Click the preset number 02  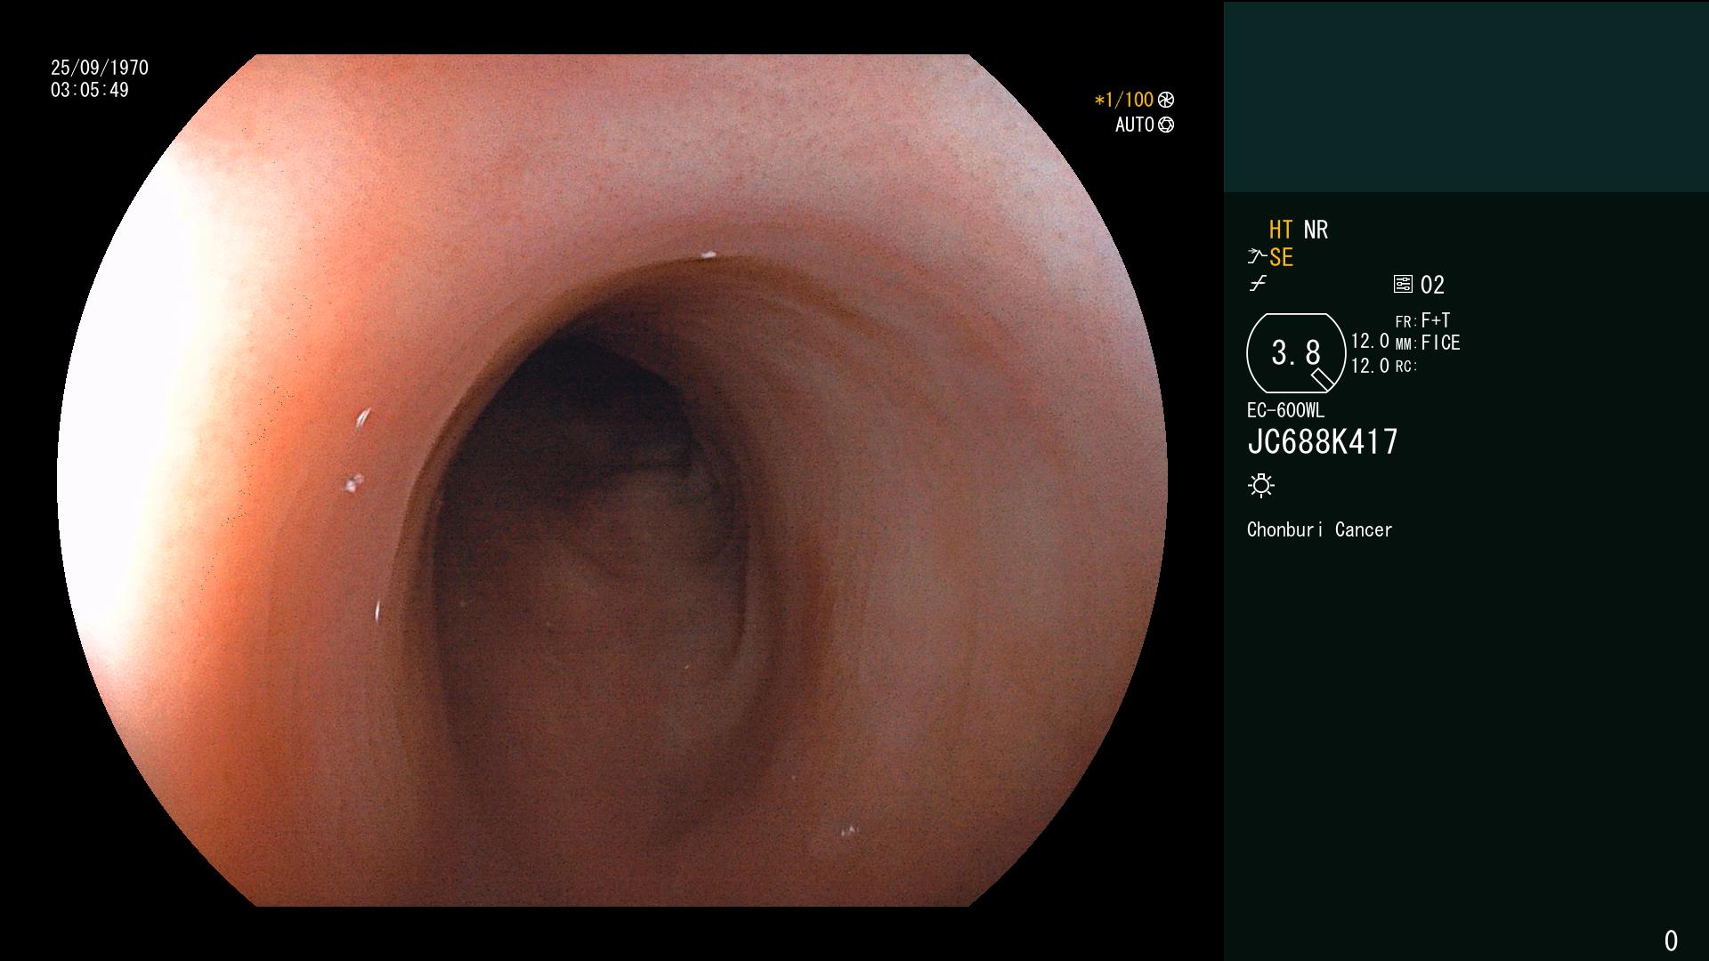[1432, 286]
